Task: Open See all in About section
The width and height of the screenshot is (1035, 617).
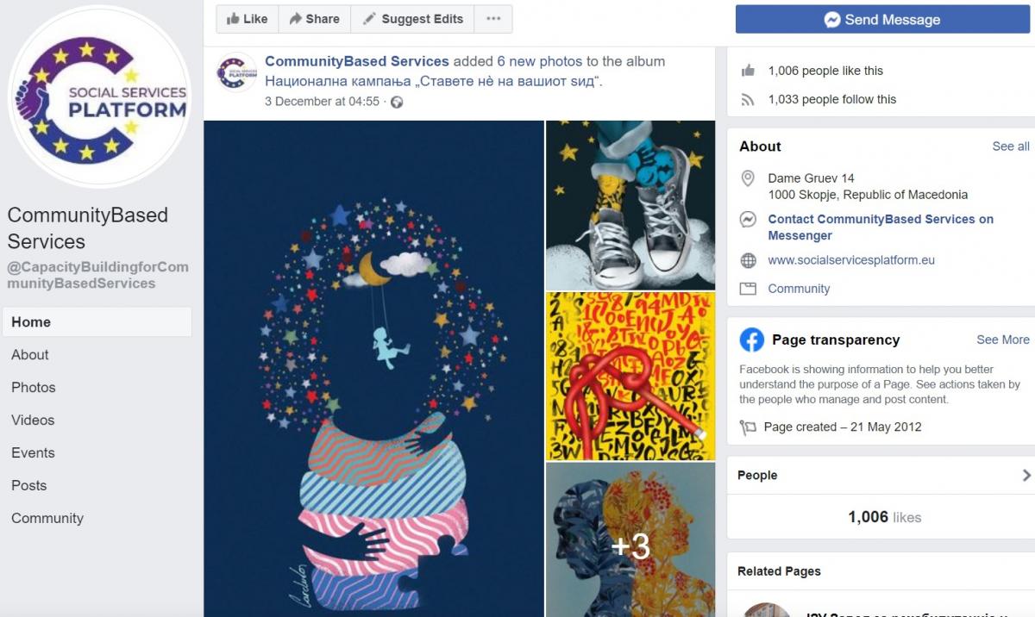Action: coord(1011,146)
